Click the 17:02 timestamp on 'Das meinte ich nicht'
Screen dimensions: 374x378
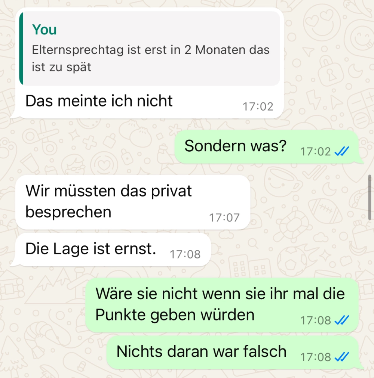pyautogui.click(x=258, y=106)
